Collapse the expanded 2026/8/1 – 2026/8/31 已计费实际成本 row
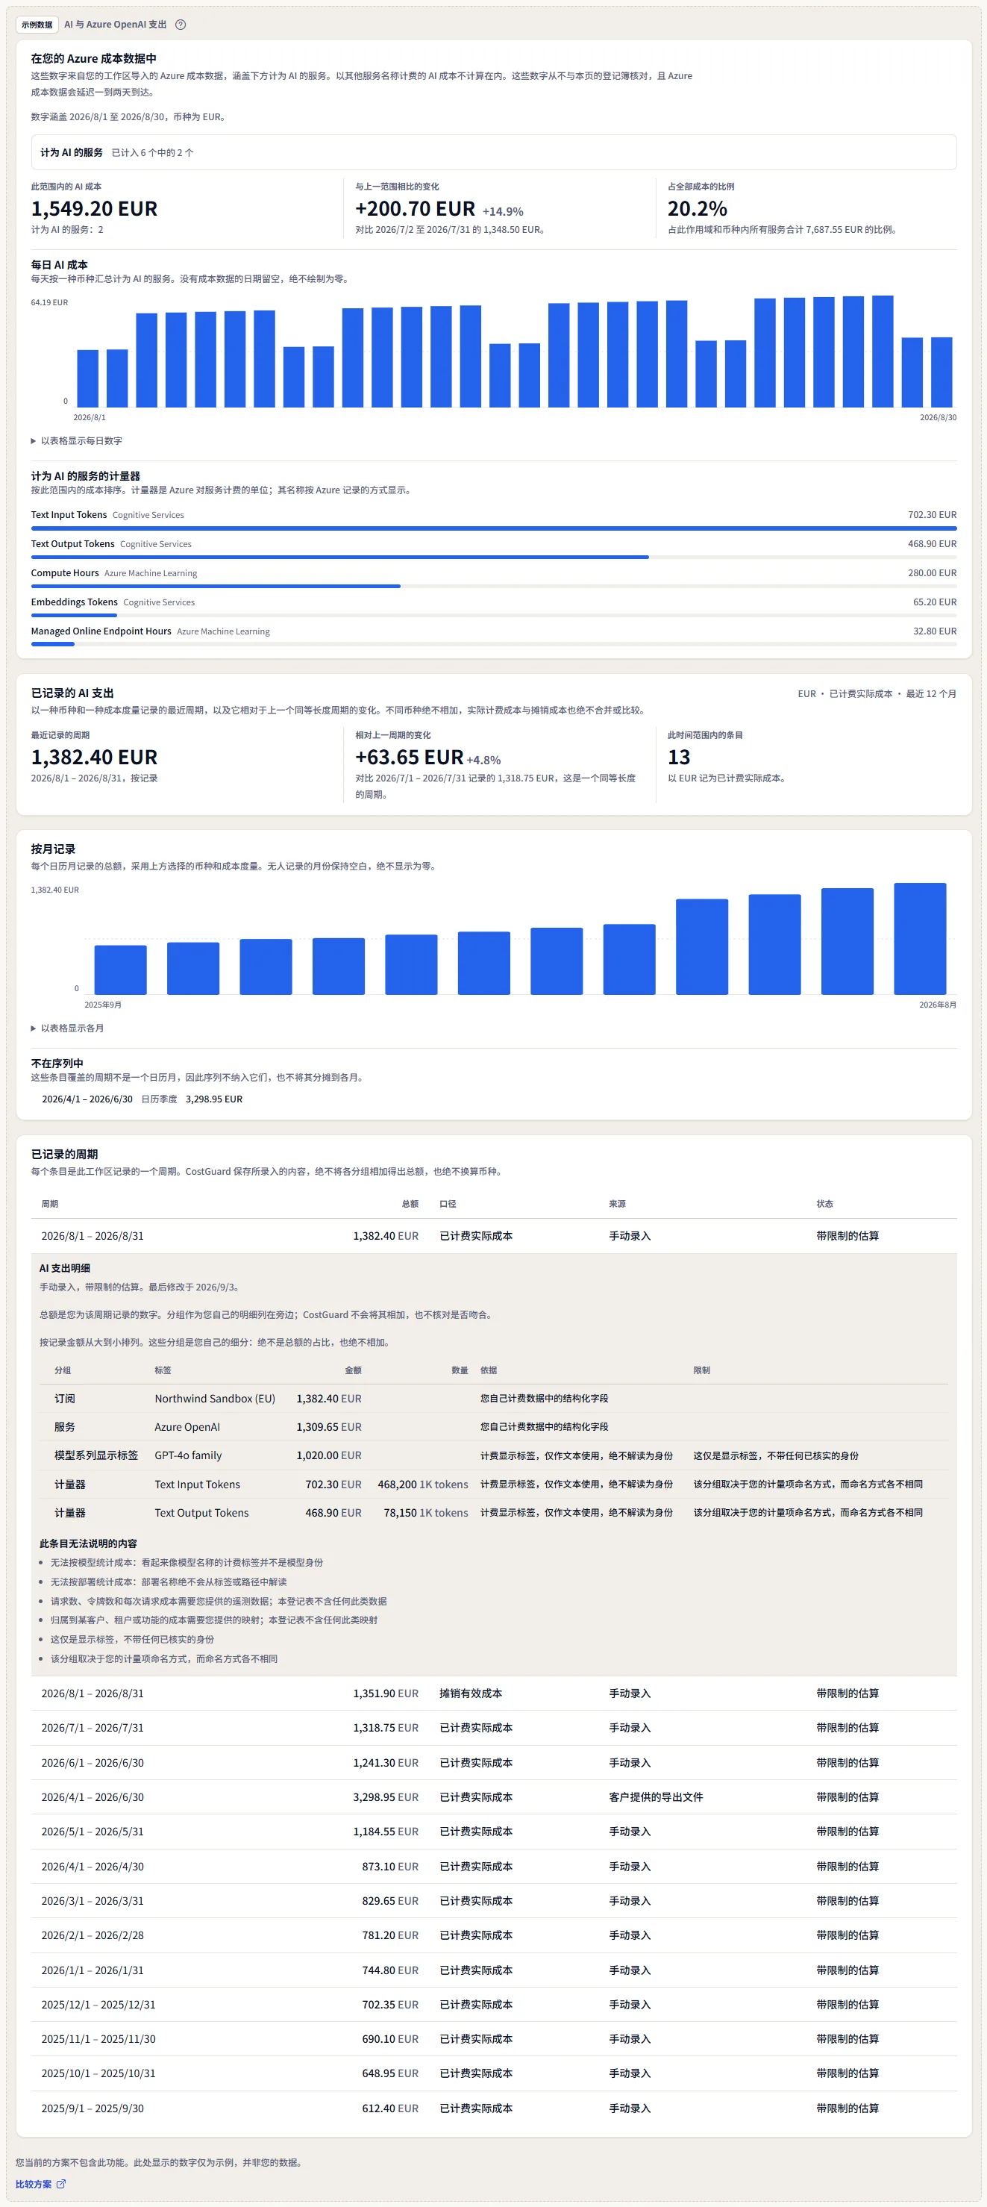The width and height of the screenshot is (987, 2207). [x=493, y=1235]
